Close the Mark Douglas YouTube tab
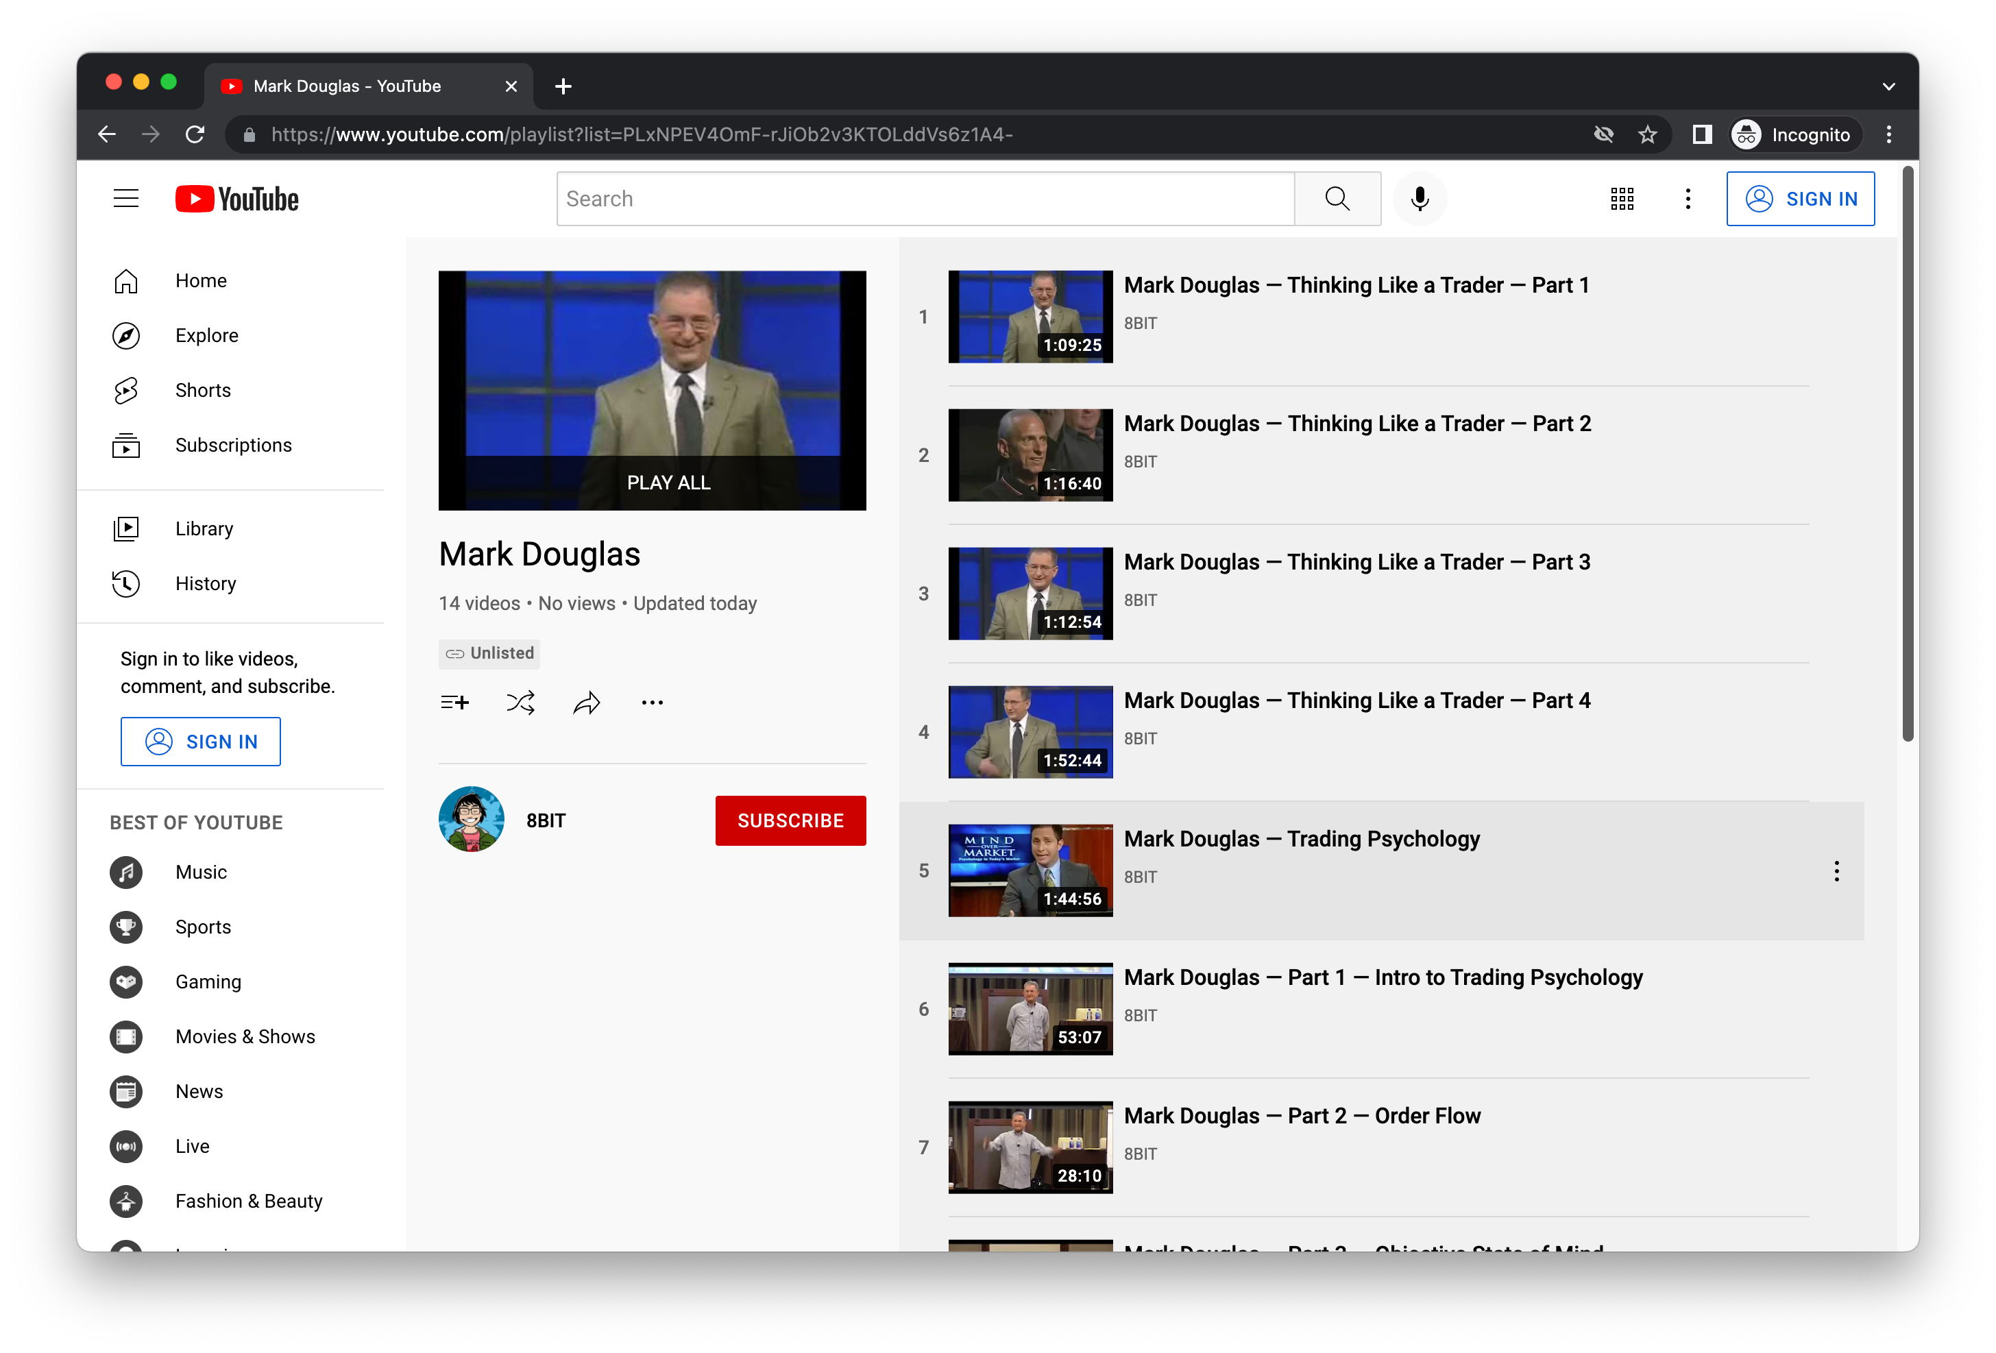Image resolution: width=1996 pixels, height=1353 pixels. coord(511,86)
